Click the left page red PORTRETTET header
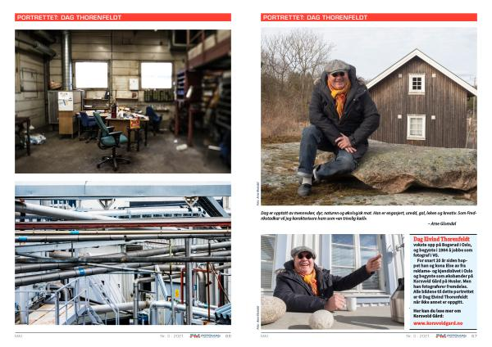 [x=123, y=17]
